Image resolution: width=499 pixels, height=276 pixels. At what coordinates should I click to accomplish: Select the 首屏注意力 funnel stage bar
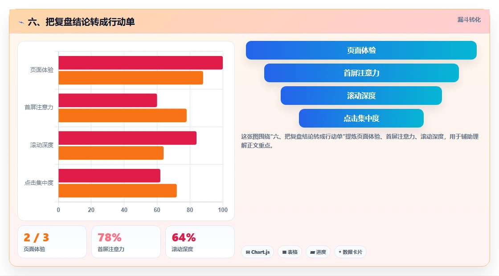point(361,73)
